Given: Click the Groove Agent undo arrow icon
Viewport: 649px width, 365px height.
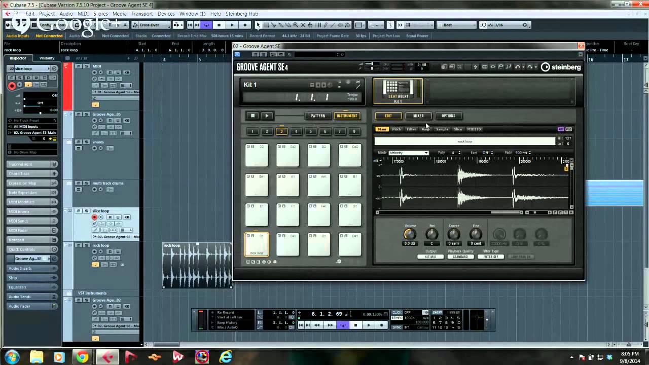Looking at the screenshot, I should pyautogui.click(x=518, y=67).
